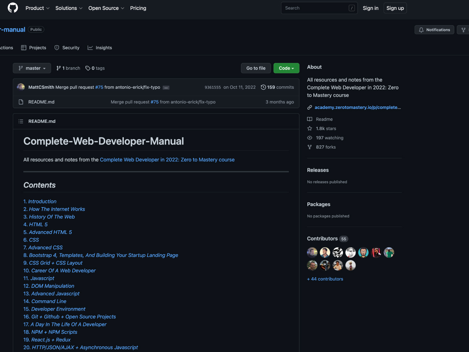View the 827 forks link
The height and width of the screenshot is (352, 469).
[x=321, y=147]
